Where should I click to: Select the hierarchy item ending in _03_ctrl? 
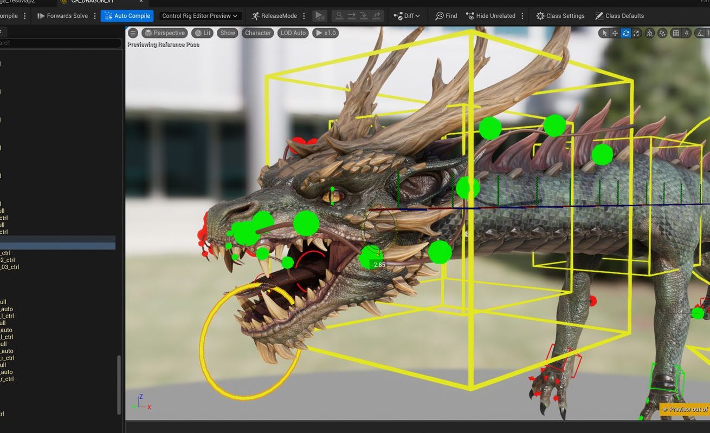[x=10, y=267]
